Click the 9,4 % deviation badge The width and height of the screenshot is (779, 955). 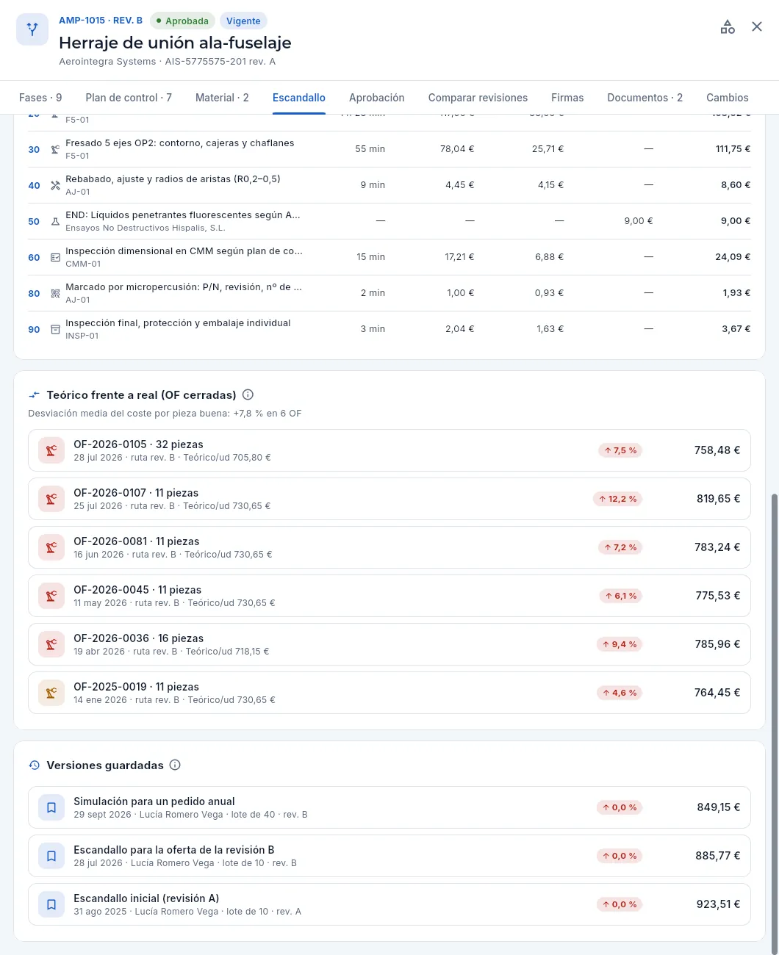click(x=620, y=644)
